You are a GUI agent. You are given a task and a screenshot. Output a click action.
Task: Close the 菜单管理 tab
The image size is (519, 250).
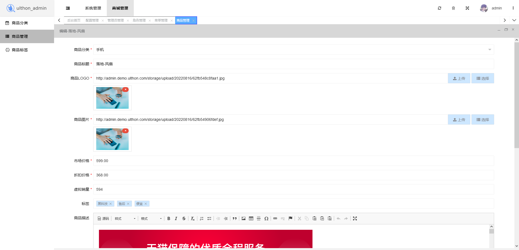tap(172, 20)
